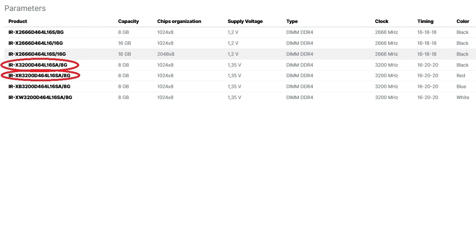Click the Supply Voltage column header

pos(245,21)
